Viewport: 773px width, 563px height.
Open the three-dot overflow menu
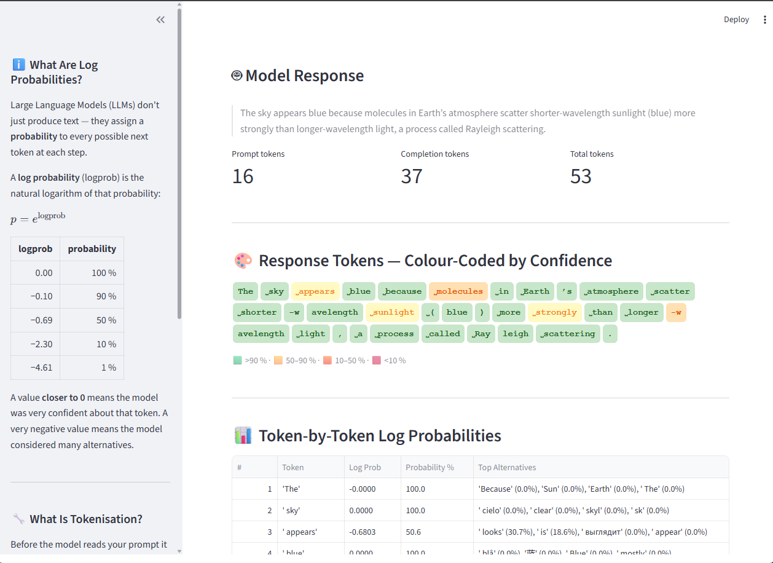point(764,19)
